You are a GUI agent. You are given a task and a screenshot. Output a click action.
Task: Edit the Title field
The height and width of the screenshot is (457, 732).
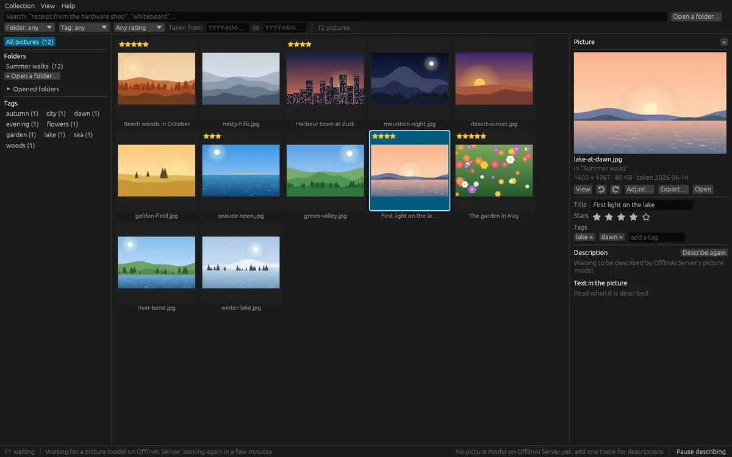pyautogui.click(x=642, y=205)
